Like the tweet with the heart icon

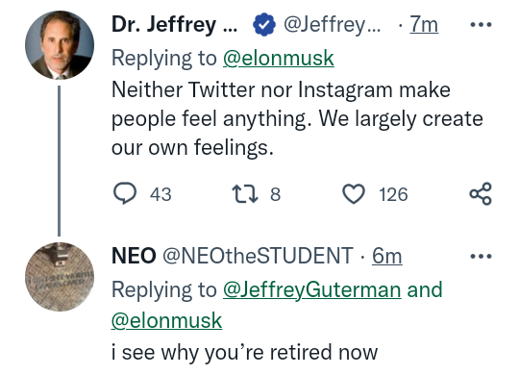pyautogui.click(x=354, y=194)
